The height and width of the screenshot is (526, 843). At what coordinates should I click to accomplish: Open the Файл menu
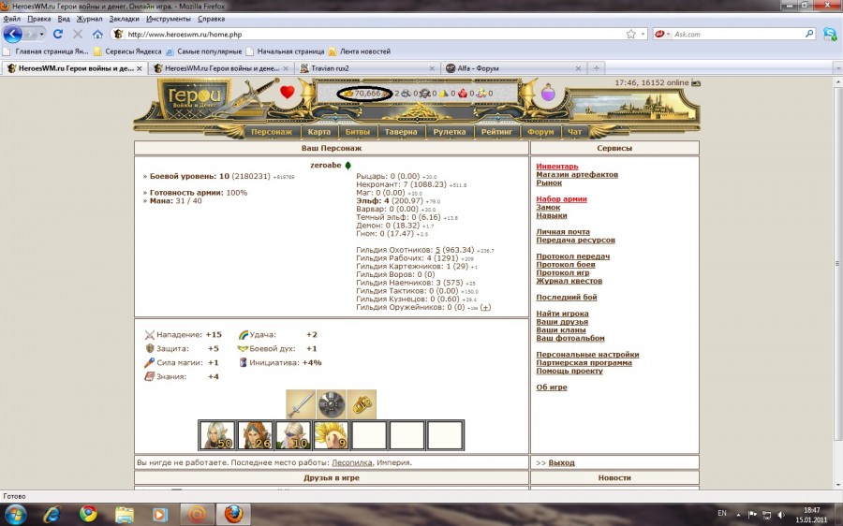point(12,19)
